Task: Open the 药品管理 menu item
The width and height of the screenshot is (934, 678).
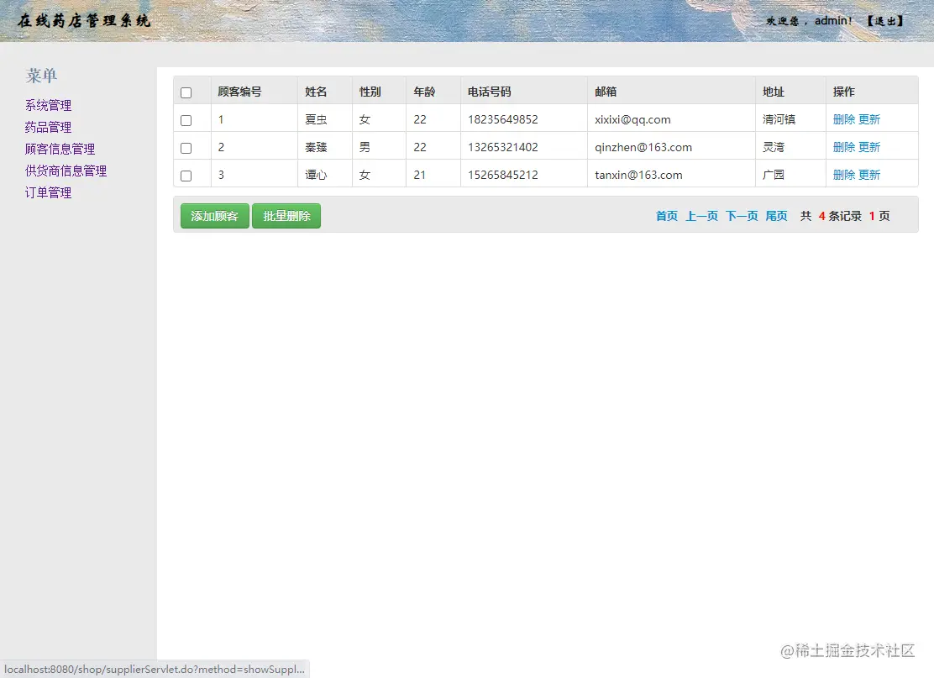Action: point(48,126)
